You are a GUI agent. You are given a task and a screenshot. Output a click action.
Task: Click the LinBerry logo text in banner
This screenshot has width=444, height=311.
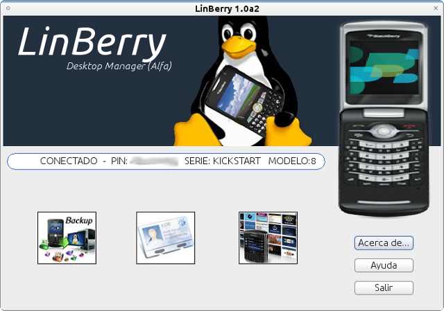pyautogui.click(x=92, y=43)
